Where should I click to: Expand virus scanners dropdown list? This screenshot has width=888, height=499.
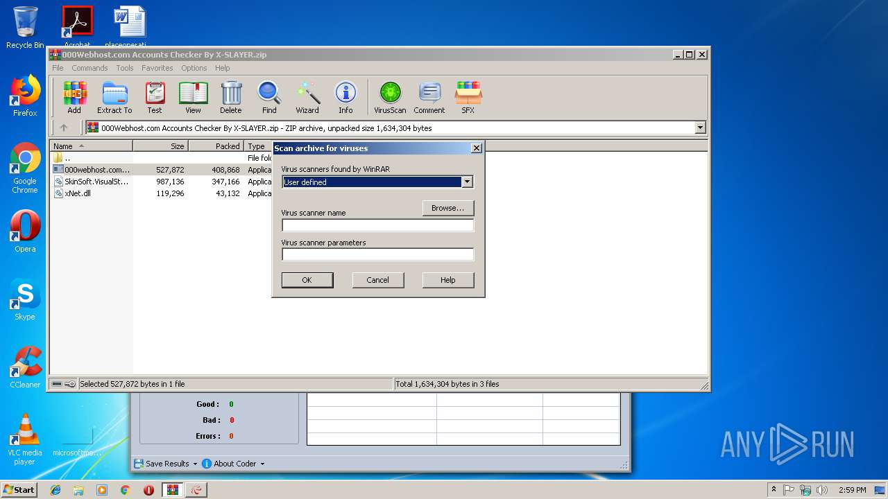click(x=467, y=182)
